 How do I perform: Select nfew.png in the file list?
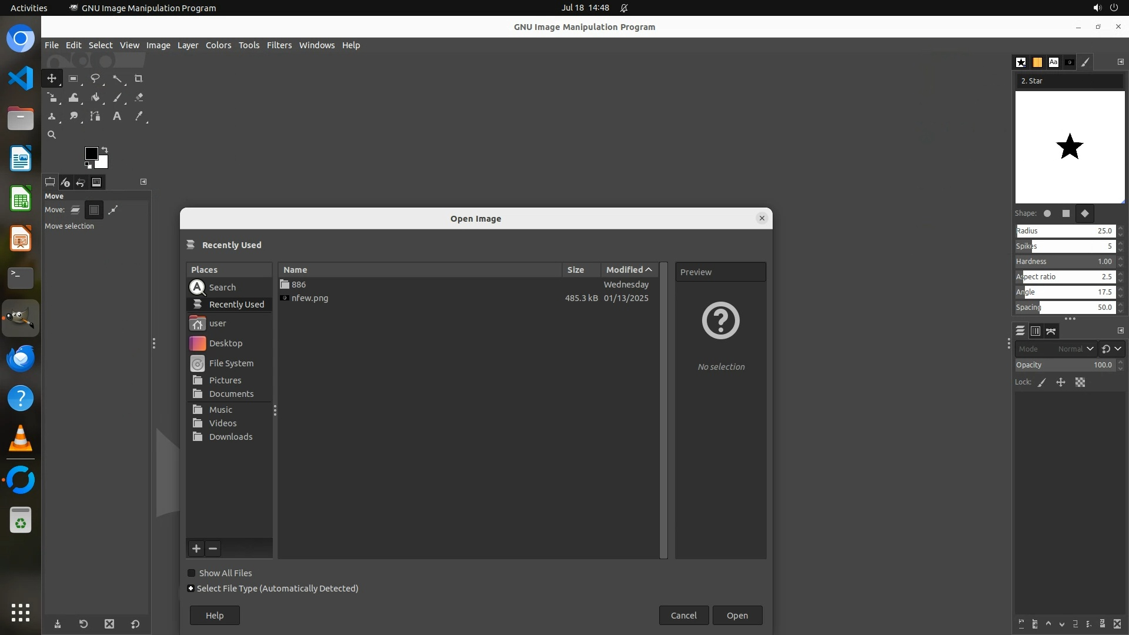(x=310, y=298)
